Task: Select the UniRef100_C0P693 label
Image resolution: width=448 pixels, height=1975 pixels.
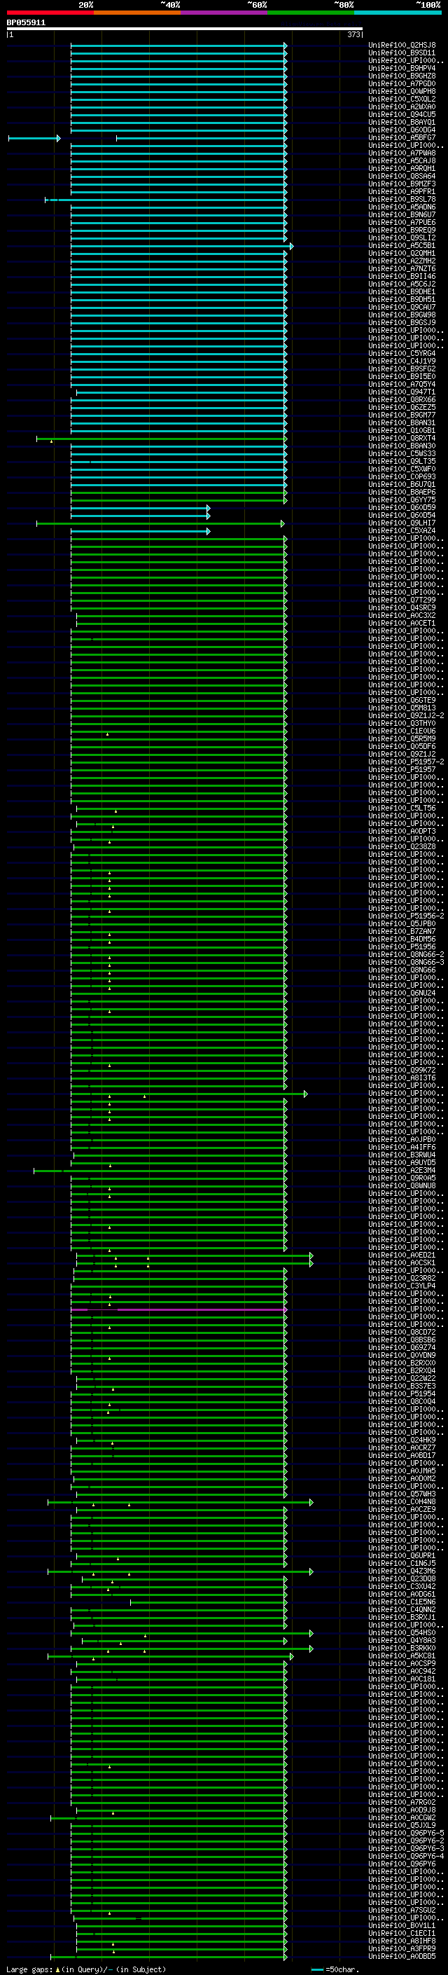Action: click(402, 477)
